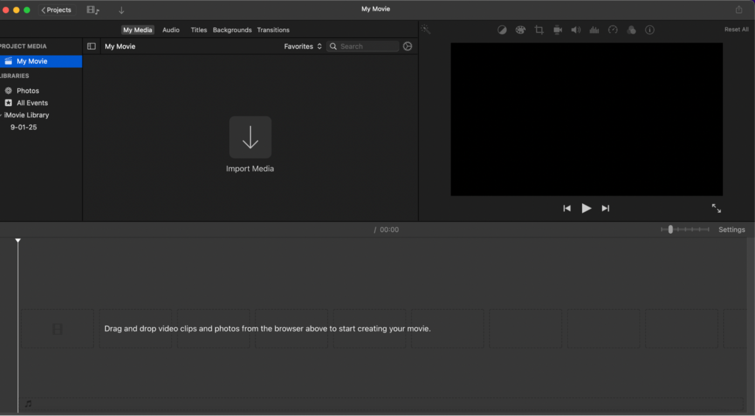Open the media and music library toolbar icon
This screenshot has width=755, height=416.
[93, 10]
